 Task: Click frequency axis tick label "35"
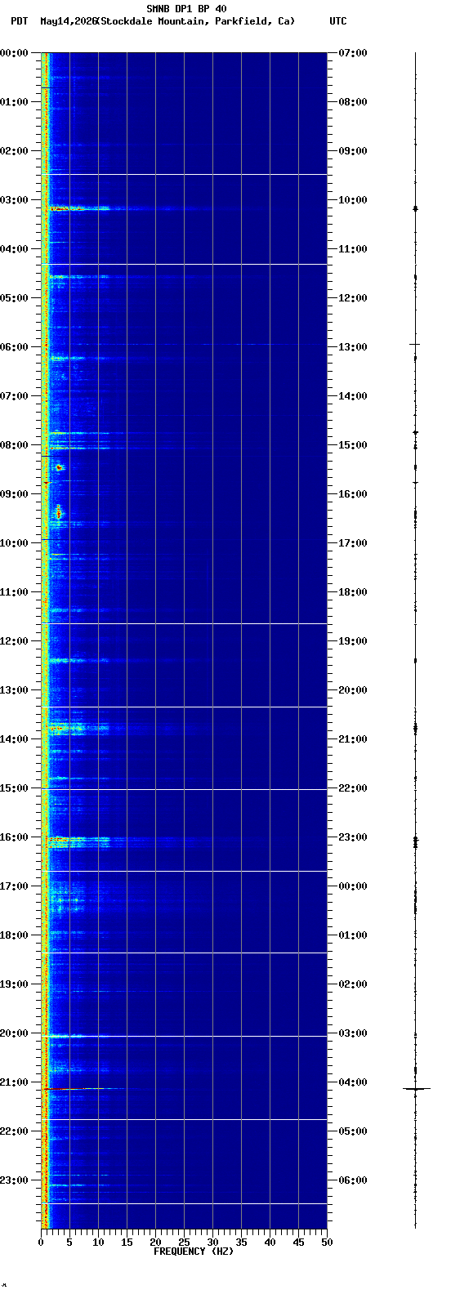[x=241, y=1243]
